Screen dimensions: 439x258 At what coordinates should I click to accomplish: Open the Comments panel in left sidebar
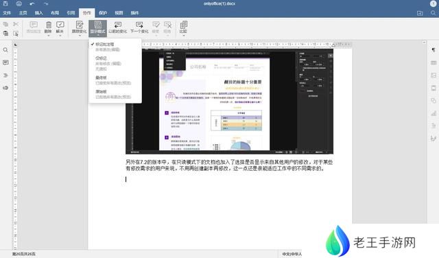[x=5, y=62]
